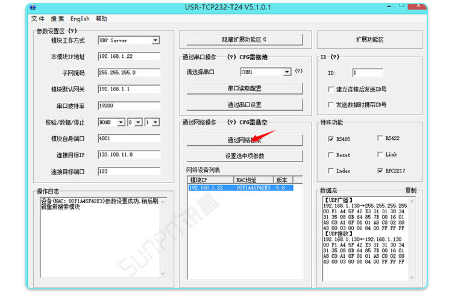Expand the 模块工作方式 UDP Server dropdown
The image size is (452, 300).
(155, 40)
